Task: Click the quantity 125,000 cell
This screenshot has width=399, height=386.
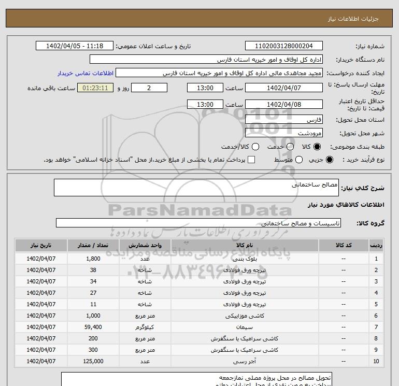Action: (93, 361)
